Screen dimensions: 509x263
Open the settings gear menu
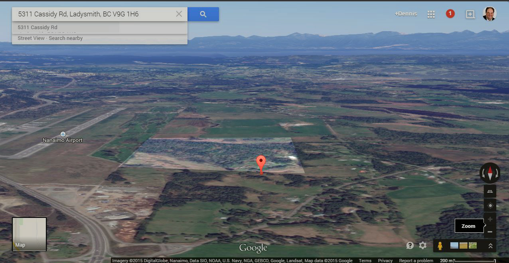(423, 245)
